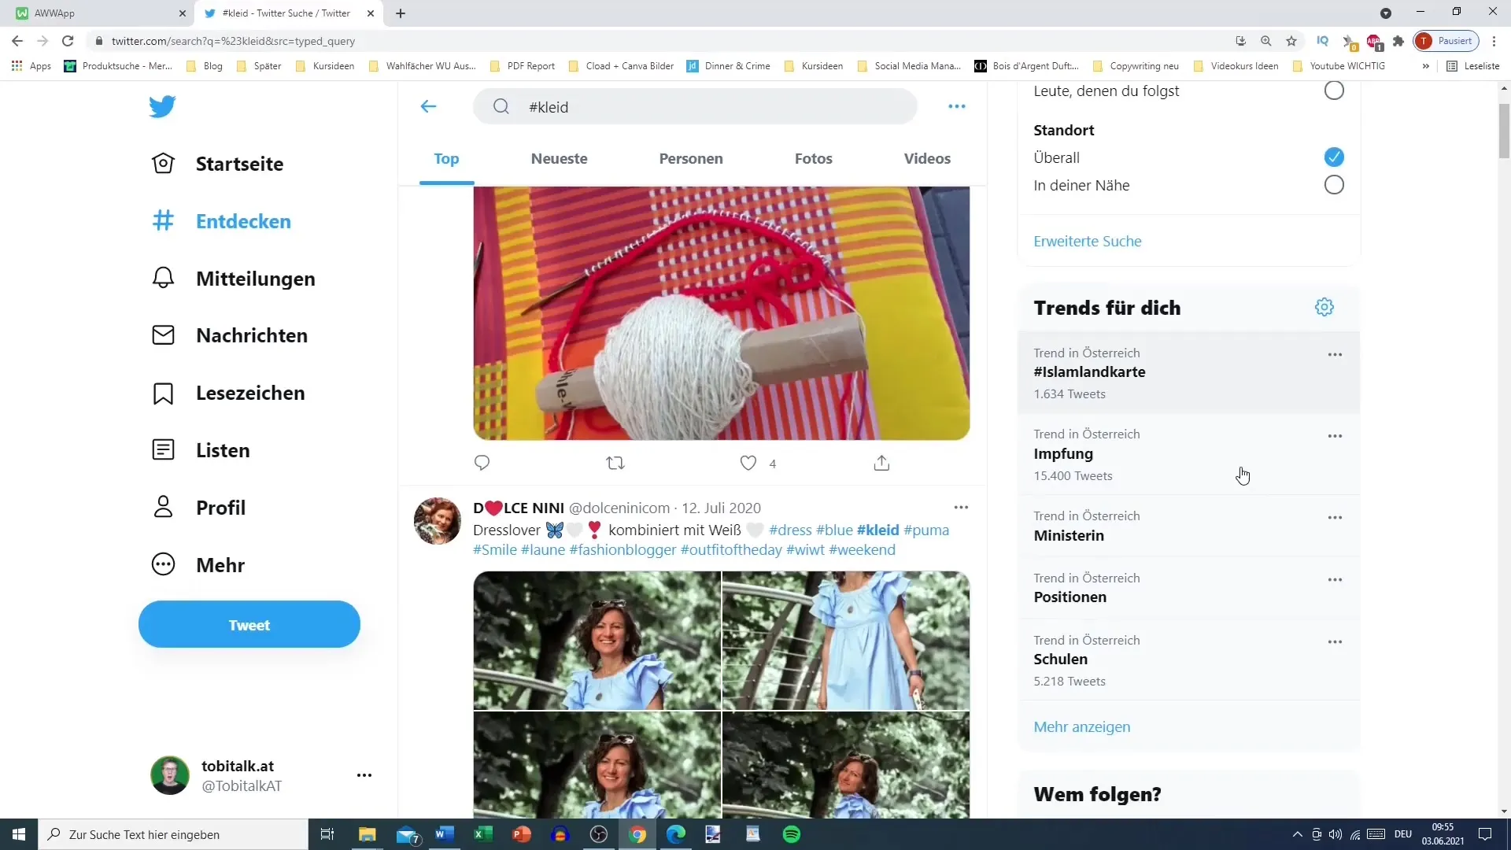Open the Leseliste reading list
The width and height of the screenshot is (1511, 850).
(1473, 66)
